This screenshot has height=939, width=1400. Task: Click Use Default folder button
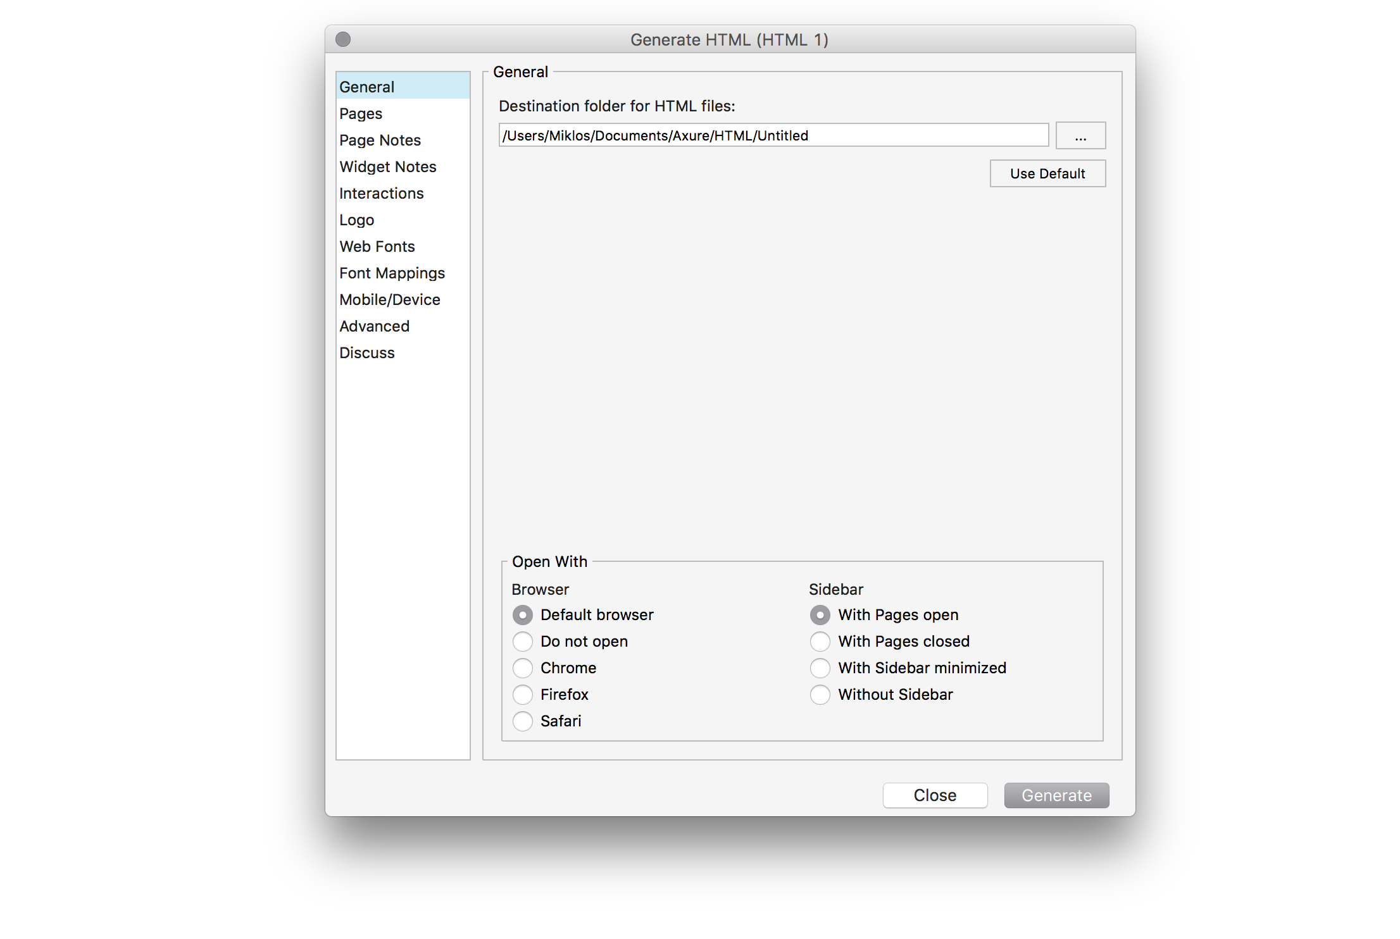coord(1046,172)
